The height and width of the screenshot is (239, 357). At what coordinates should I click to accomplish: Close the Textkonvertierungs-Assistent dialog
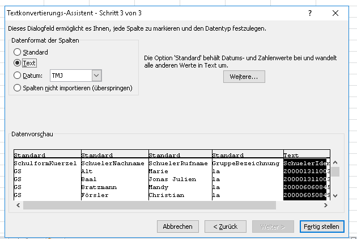(336, 12)
